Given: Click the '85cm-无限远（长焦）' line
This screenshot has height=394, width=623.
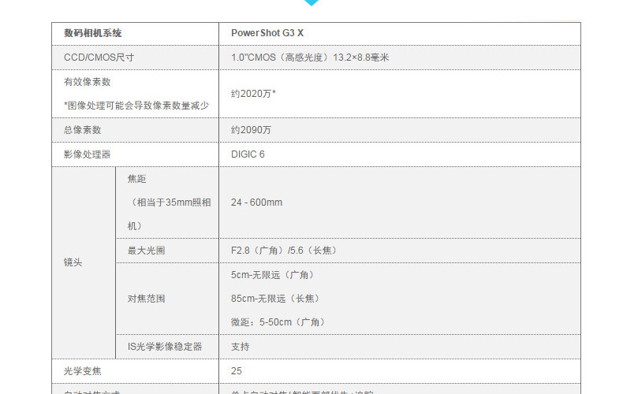Looking at the screenshot, I should (275, 299).
